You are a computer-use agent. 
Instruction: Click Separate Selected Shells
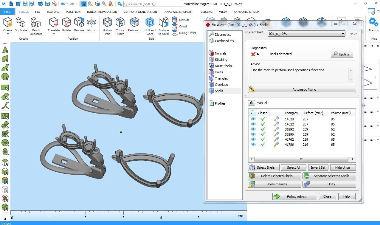tap(329, 176)
